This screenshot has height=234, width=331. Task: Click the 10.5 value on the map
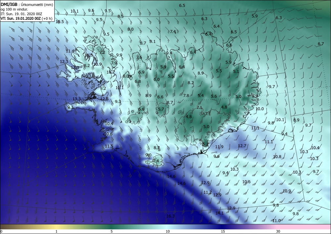pyautogui.click(x=60, y=22)
